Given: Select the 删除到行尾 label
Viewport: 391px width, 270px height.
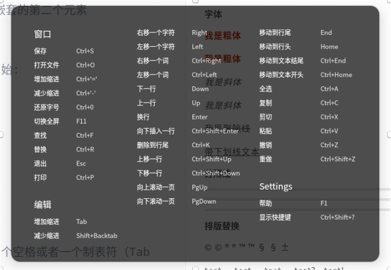Looking at the screenshot, I should pyautogui.click(x=153, y=145).
